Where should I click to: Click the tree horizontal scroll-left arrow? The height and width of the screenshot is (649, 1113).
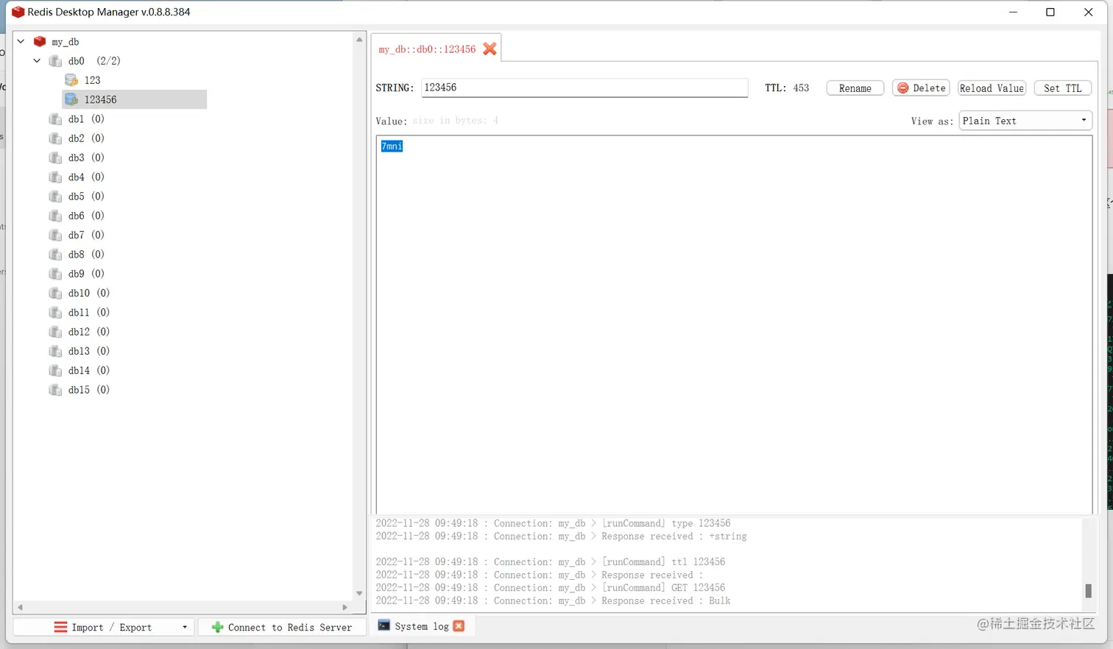pyautogui.click(x=21, y=607)
